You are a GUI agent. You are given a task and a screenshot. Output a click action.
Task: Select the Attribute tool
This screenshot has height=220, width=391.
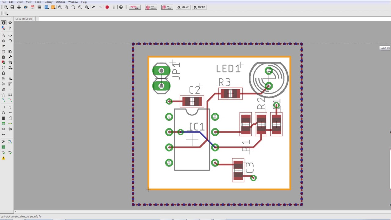pyautogui.click(x=10, y=129)
